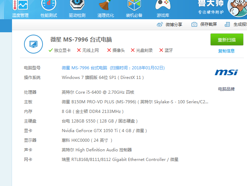
Task: Click the 微星 MS-7996 台式电脑 heading
Action: pyautogui.click(x=81, y=39)
